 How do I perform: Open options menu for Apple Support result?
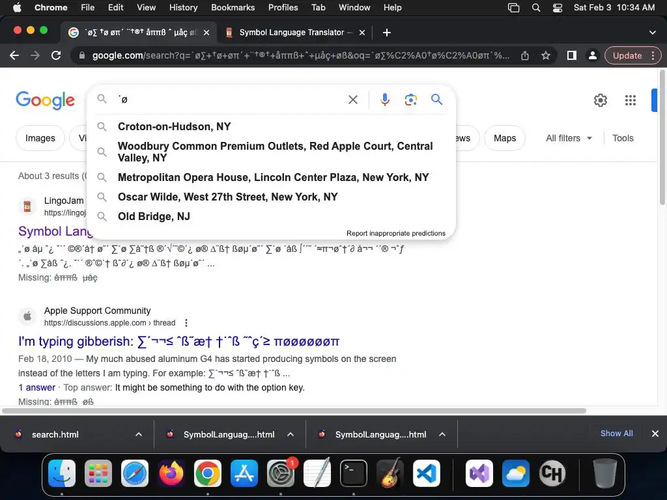tap(186, 323)
